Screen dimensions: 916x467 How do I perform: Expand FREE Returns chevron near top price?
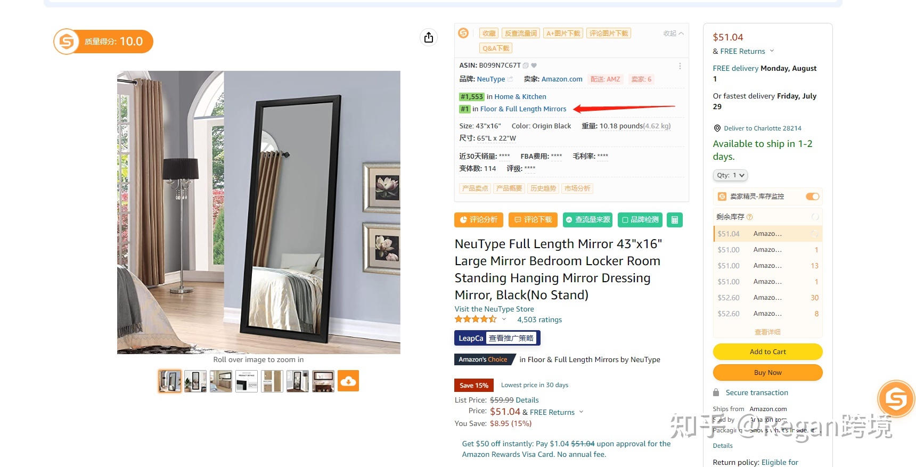(x=772, y=51)
